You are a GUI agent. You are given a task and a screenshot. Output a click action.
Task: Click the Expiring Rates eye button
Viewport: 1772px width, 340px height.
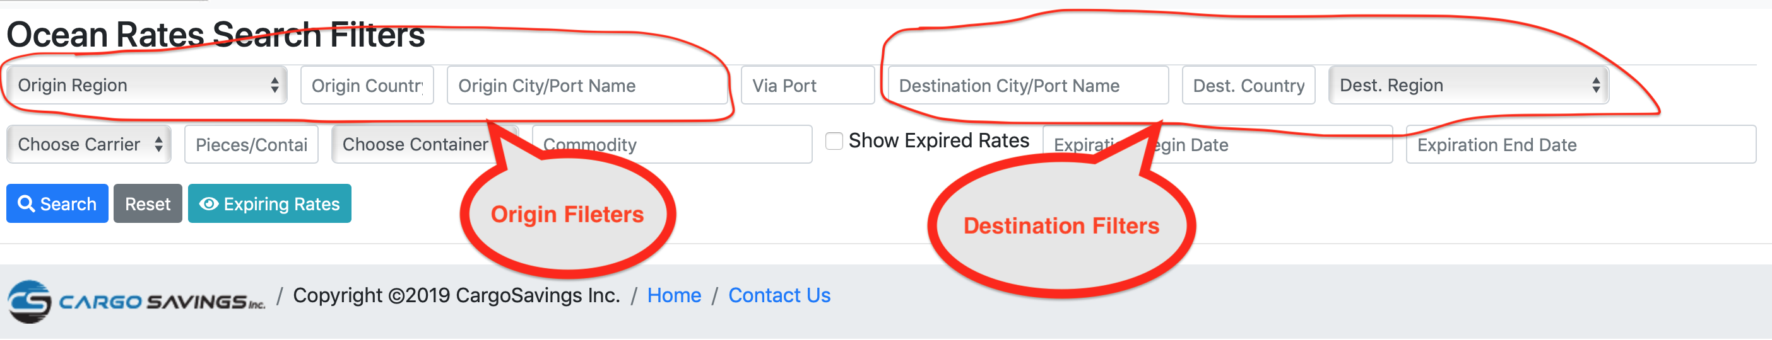click(x=269, y=204)
